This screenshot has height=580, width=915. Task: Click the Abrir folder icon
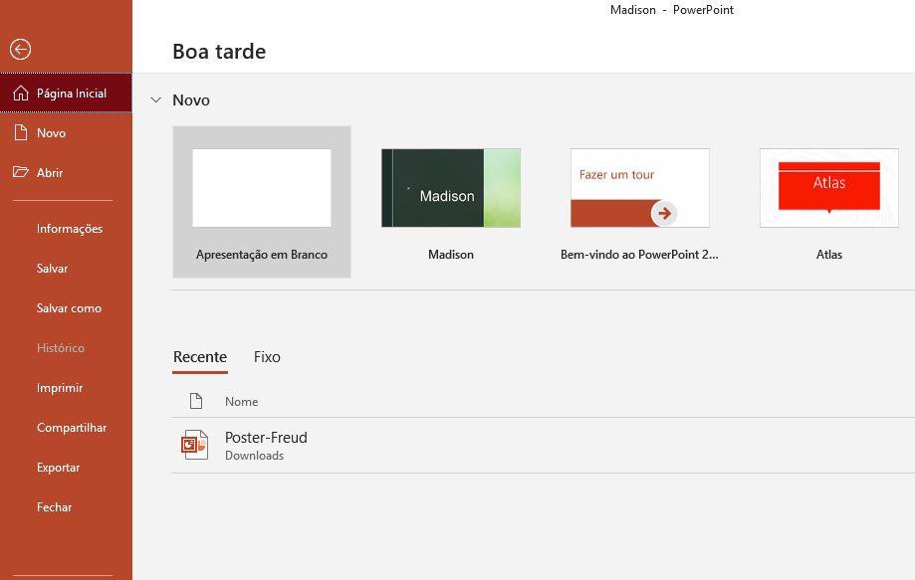pos(21,173)
